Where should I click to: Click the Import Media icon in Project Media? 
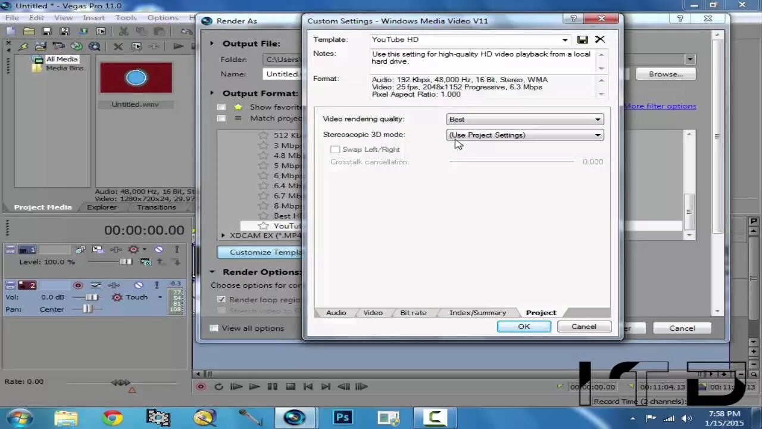click(x=40, y=46)
